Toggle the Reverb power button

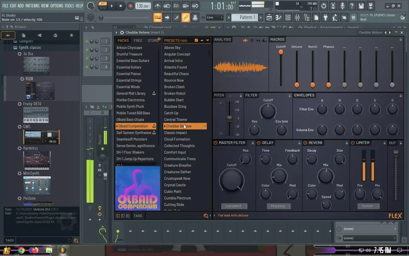305,143
